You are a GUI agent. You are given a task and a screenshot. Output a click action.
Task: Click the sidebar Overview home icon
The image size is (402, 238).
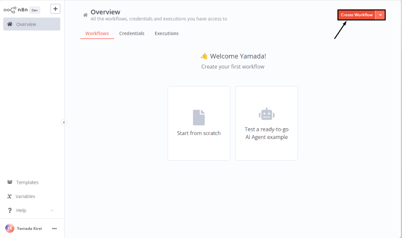click(x=10, y=24)
